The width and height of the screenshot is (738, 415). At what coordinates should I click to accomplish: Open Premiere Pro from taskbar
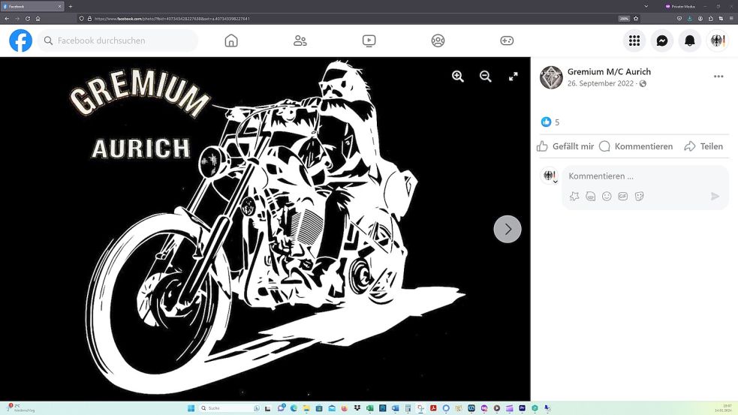[x=522, y=408]
